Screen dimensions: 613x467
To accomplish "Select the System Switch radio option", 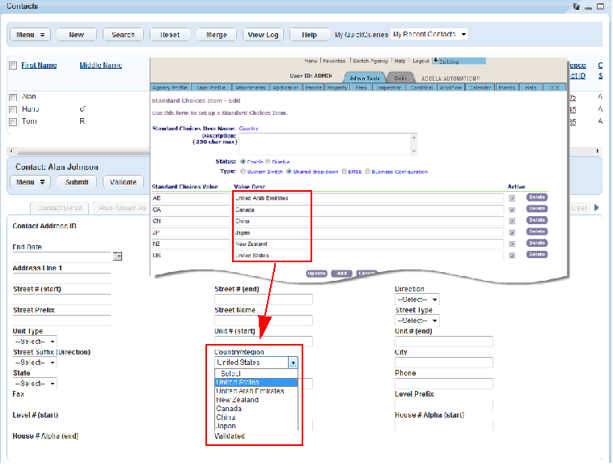I will [x=243, y=172].
